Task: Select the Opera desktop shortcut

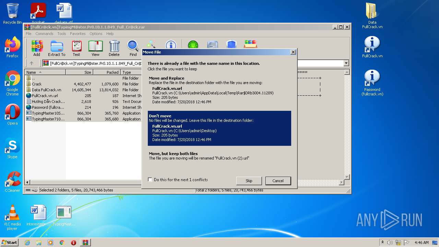Action: pyautogui.click(x=12, y=115)
